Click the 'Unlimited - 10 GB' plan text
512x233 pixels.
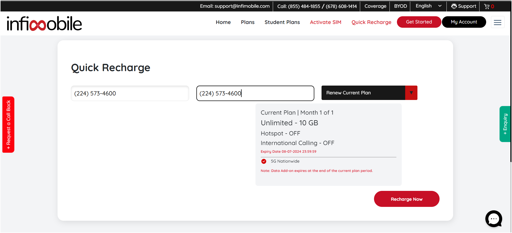click(x=289, y=123)
